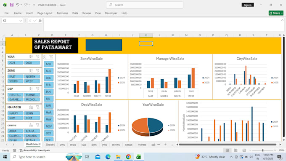Screen dimensions: 286x161
Task: Toggle multi-select on the month slicer
Action: 45,57
